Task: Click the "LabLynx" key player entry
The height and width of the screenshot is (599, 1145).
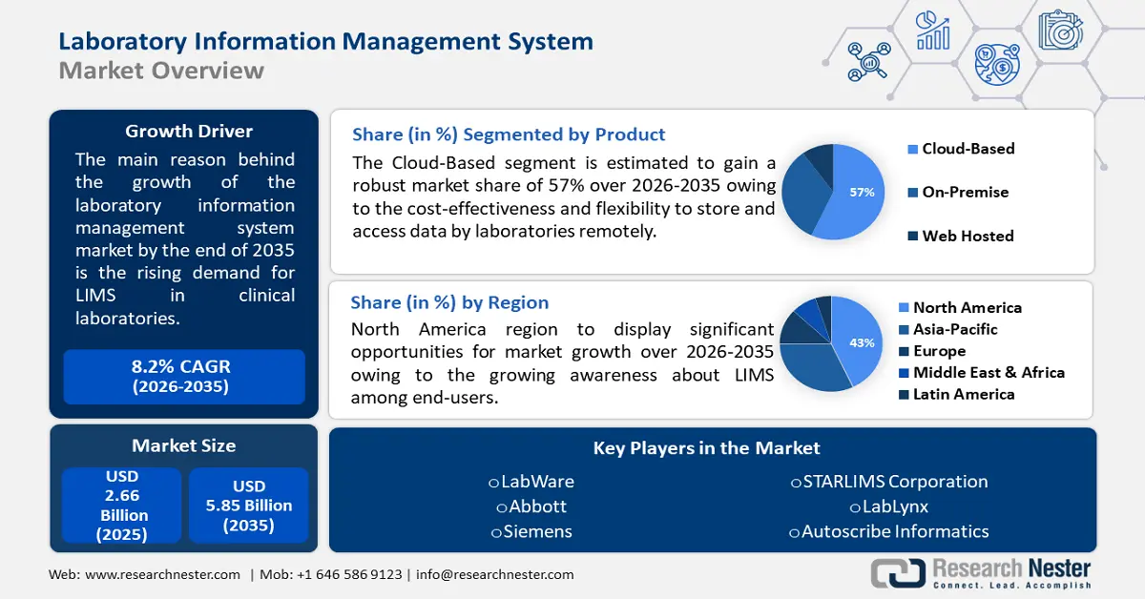Action: pyautogui.click(x=889, y=506)
